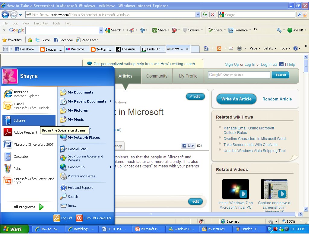The height and width of the screenshot is (238, 311).
Task: Expand the Connect To submenu
Action: pyautogui.click(x=111, y=167)
